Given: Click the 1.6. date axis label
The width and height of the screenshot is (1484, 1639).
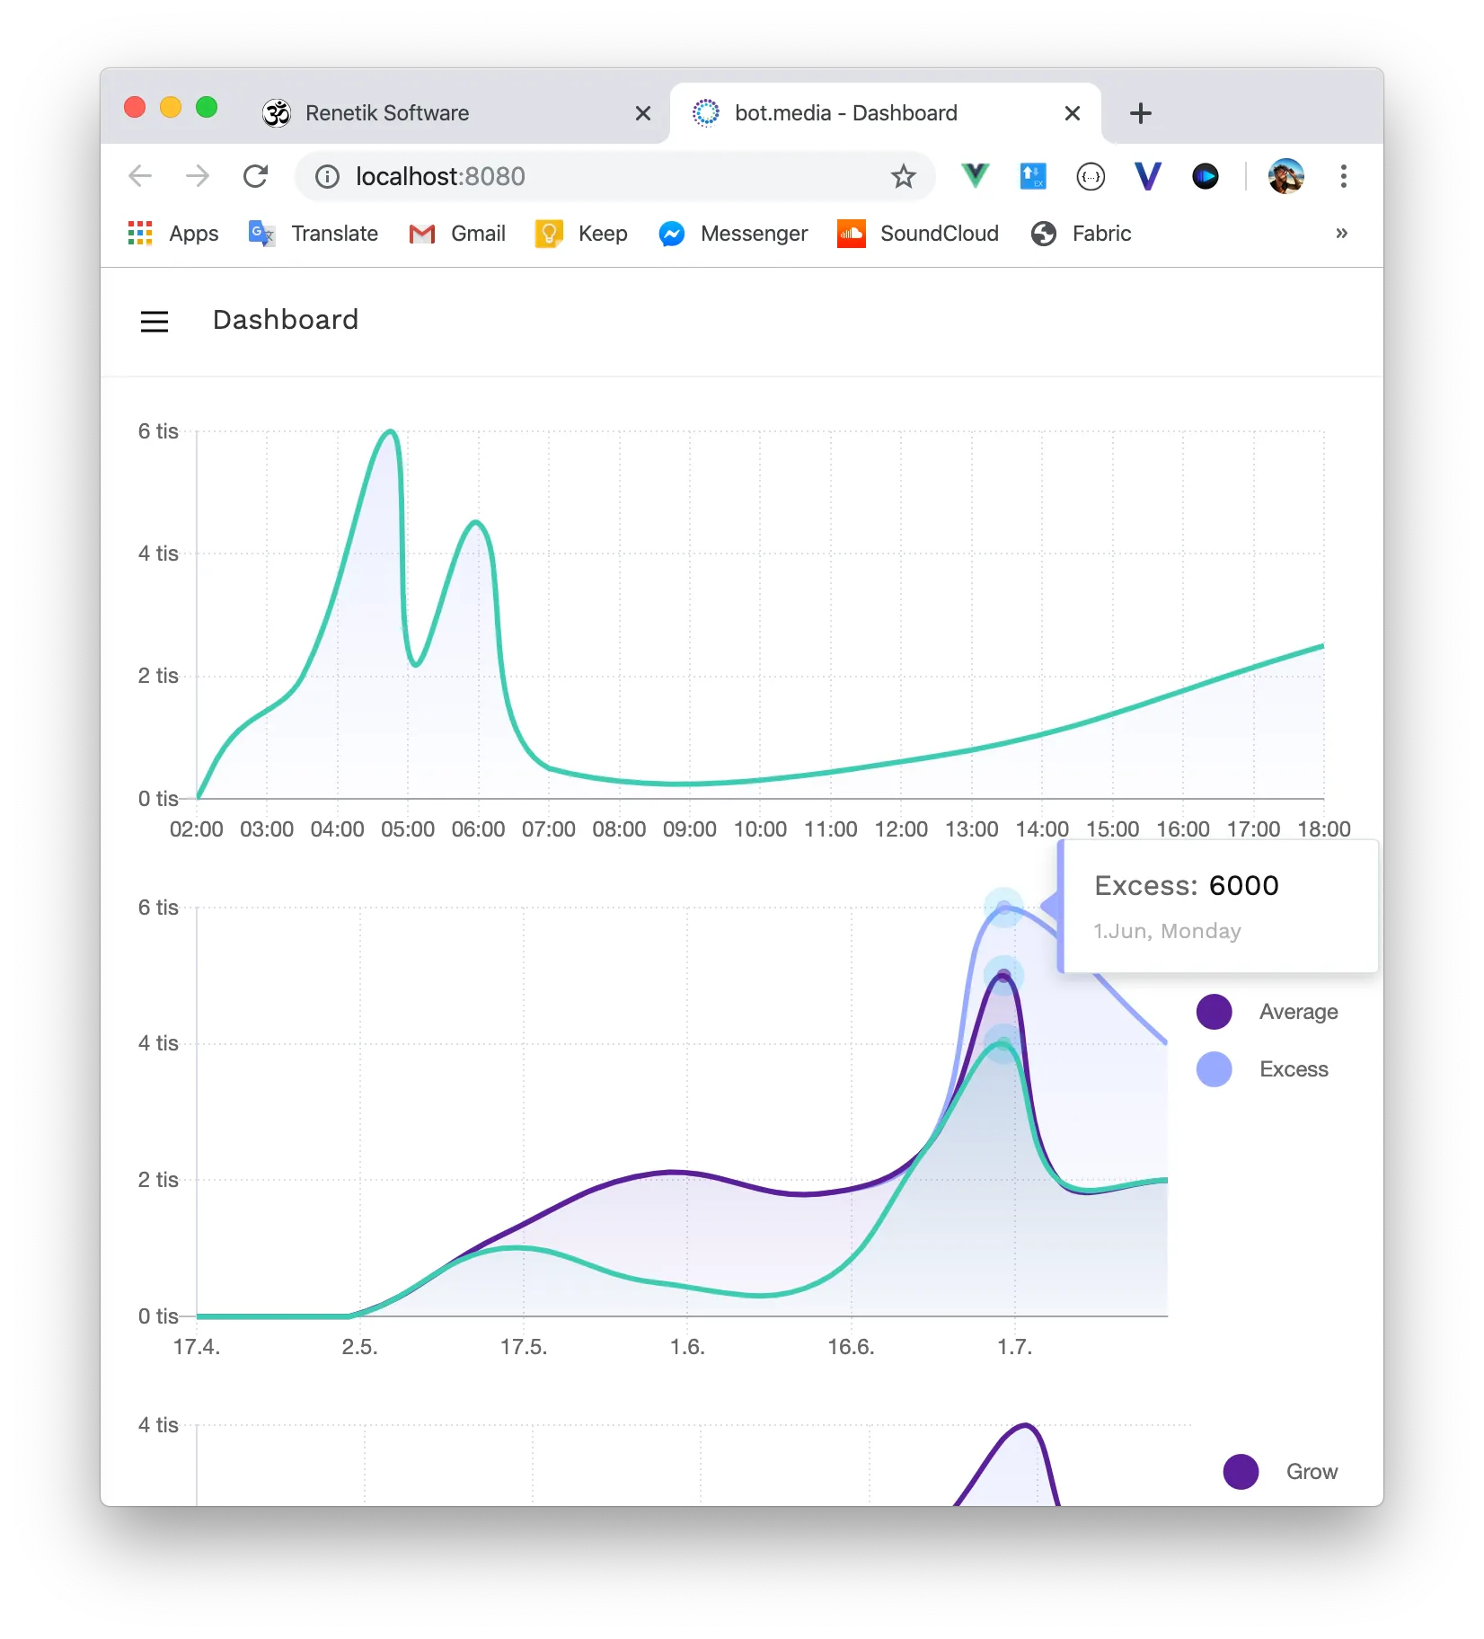Looking at the screenshot, I should [687, 1347].
